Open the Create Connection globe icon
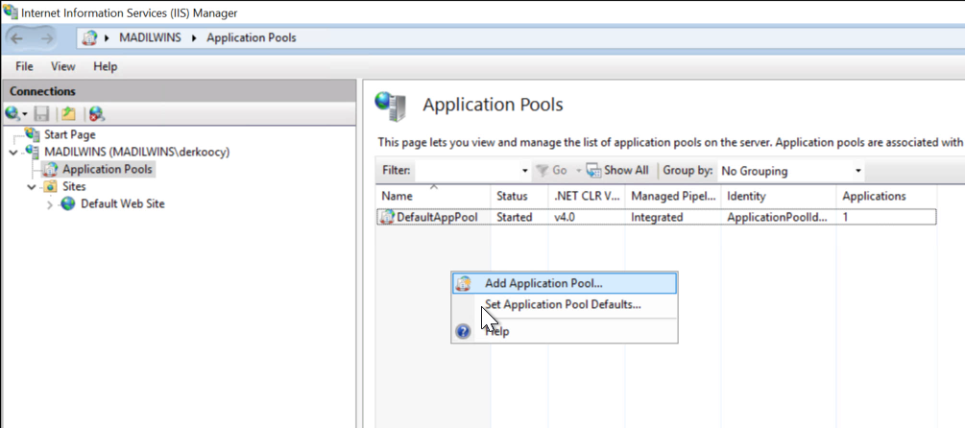Screen dimensions: 965x428 (12, 114)
